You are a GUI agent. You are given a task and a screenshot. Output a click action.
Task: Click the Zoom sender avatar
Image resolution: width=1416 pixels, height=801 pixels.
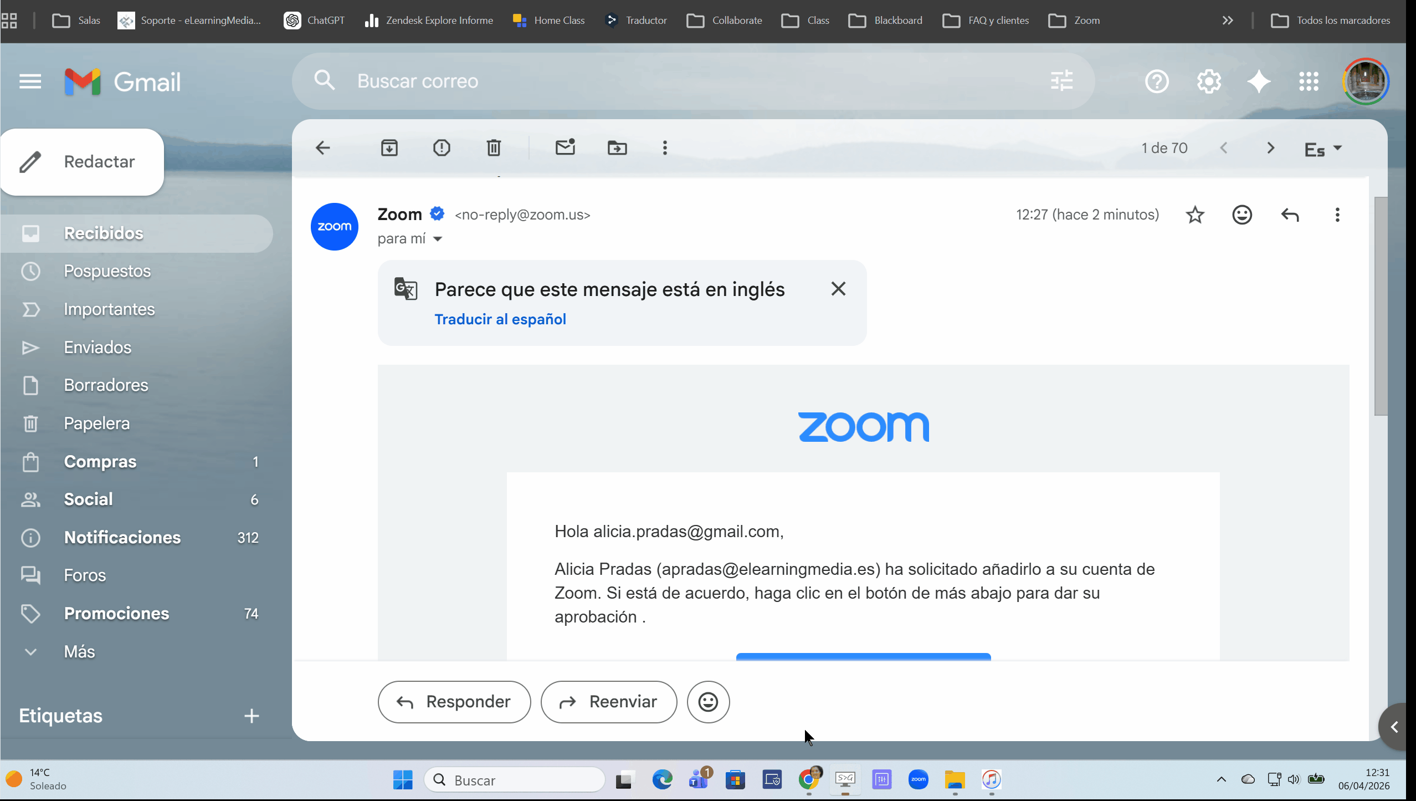[335, 226]
